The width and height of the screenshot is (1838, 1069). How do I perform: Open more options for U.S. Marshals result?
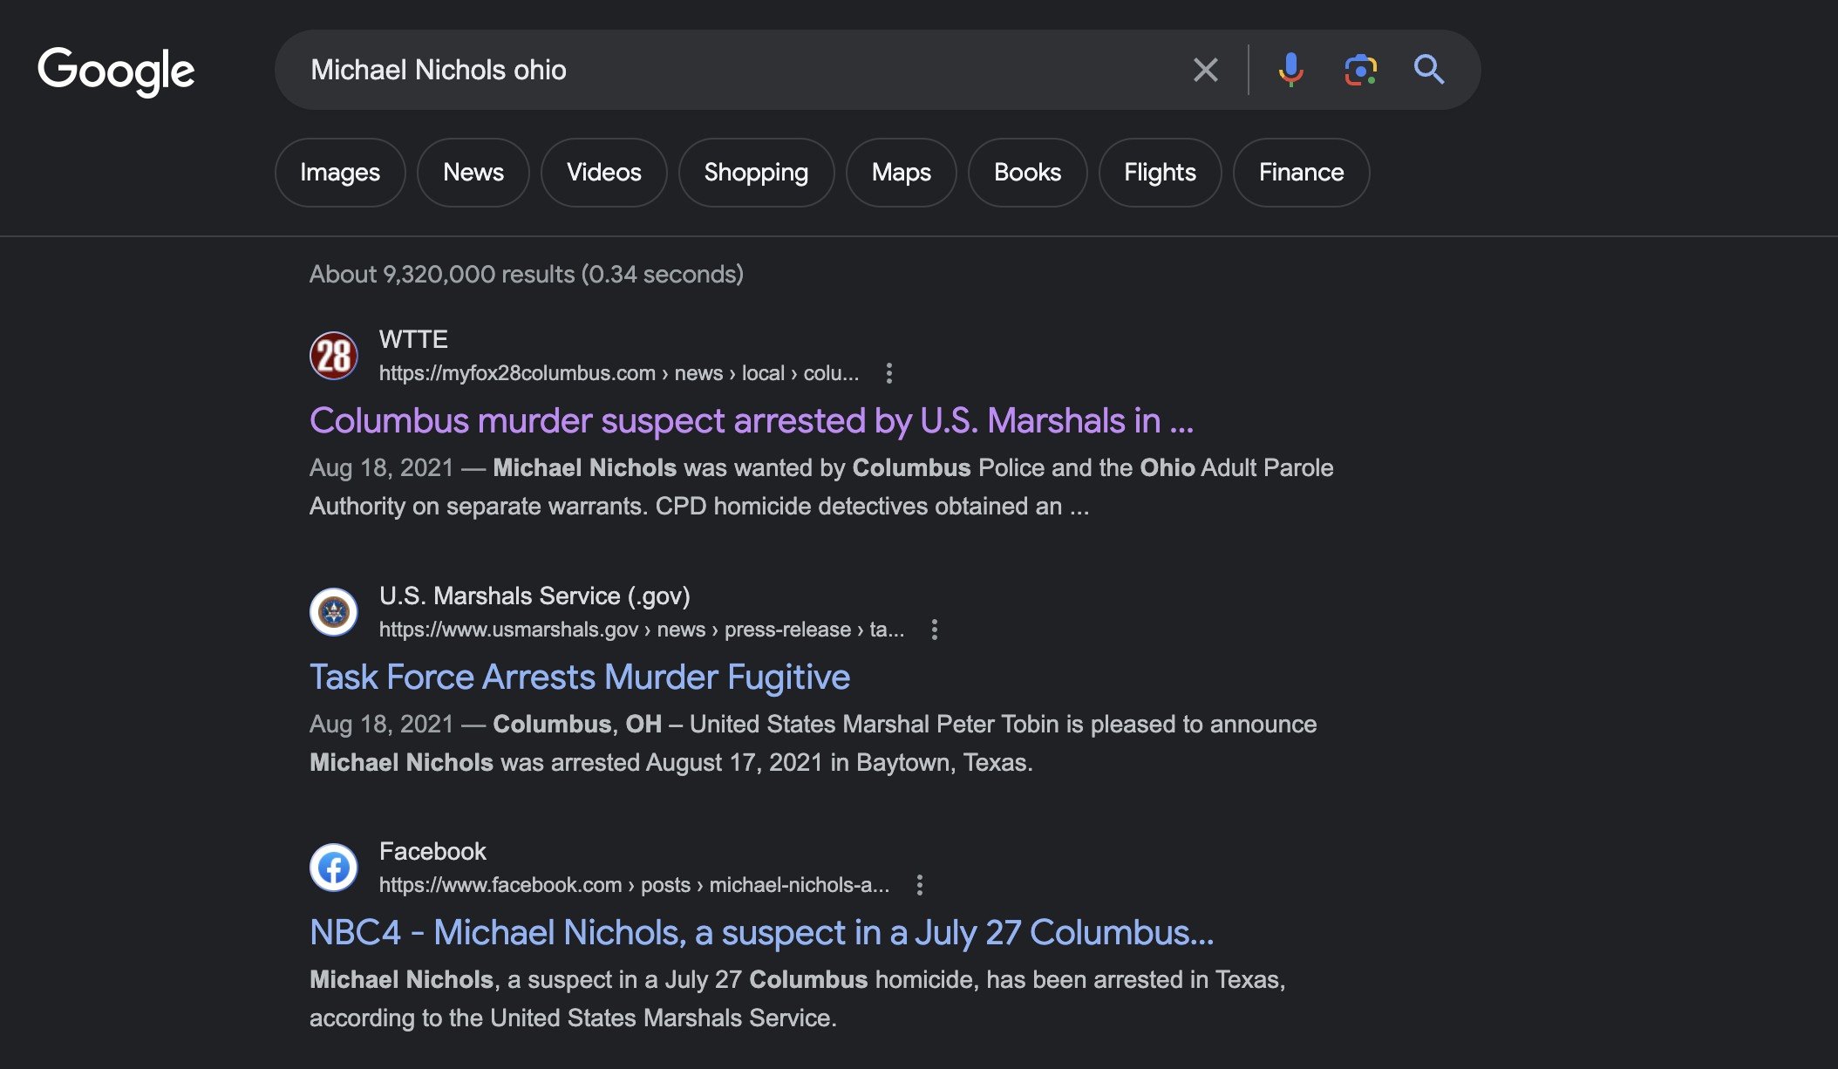click(x=934, y=630)
